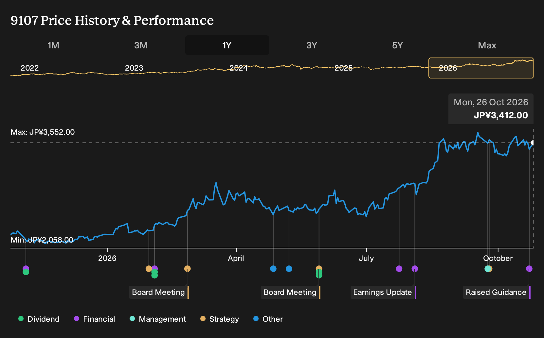Show the Max price history
Viewport: 544px width, 338px height.
(x=487, y=45)
